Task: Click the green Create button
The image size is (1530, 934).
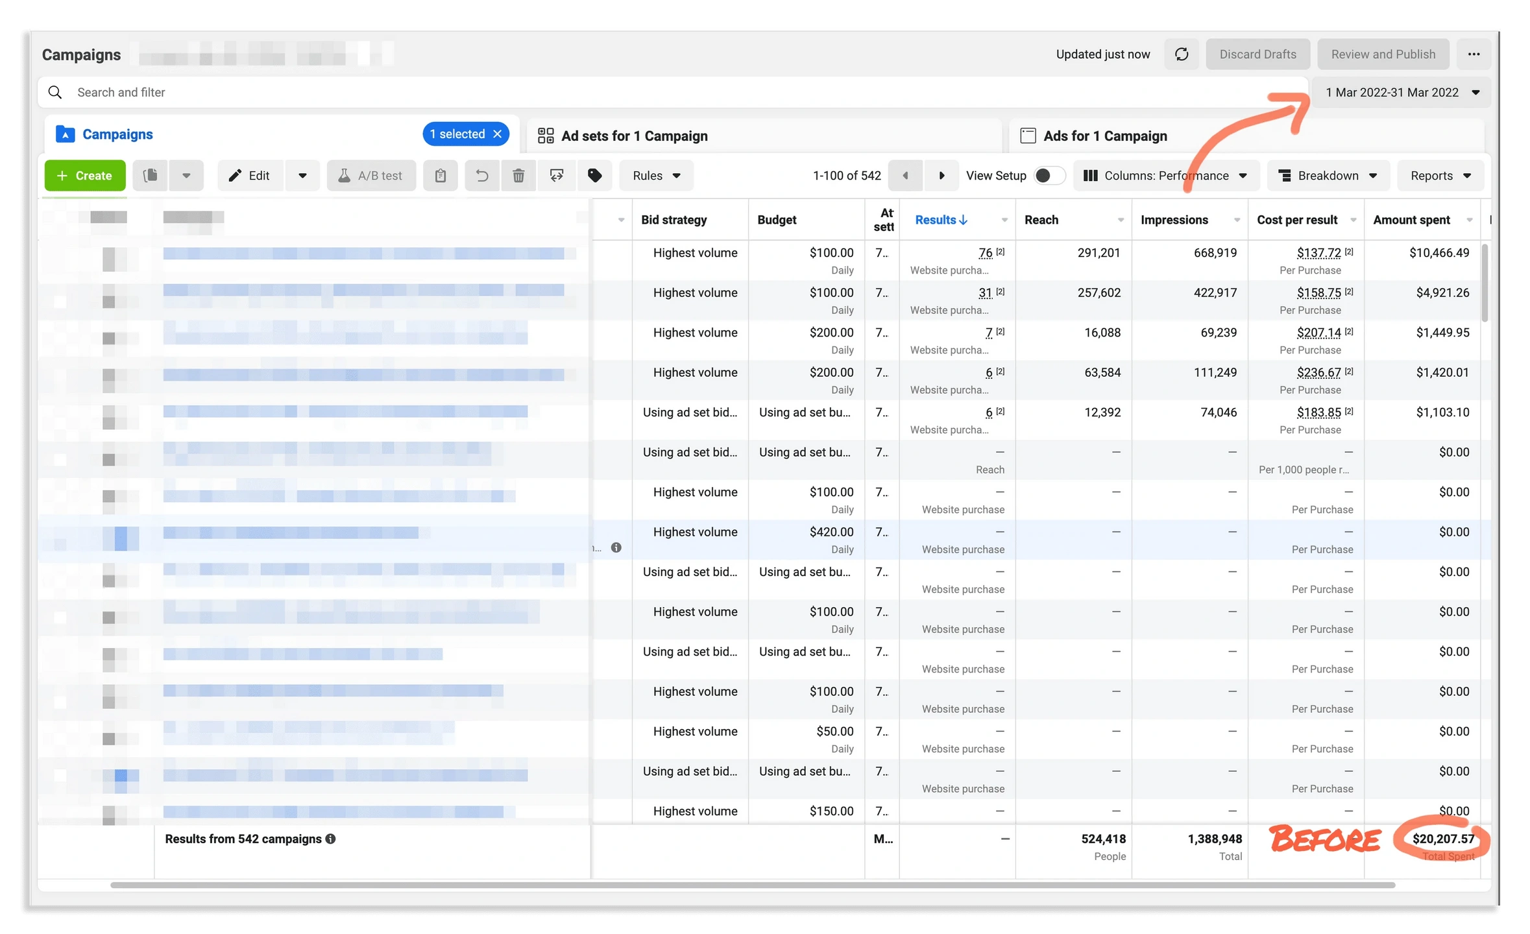Action: tap(85, 176)
